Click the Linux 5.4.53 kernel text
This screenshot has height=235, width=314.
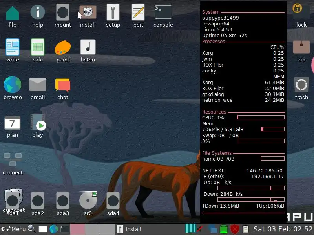click(x=217, y=30)
